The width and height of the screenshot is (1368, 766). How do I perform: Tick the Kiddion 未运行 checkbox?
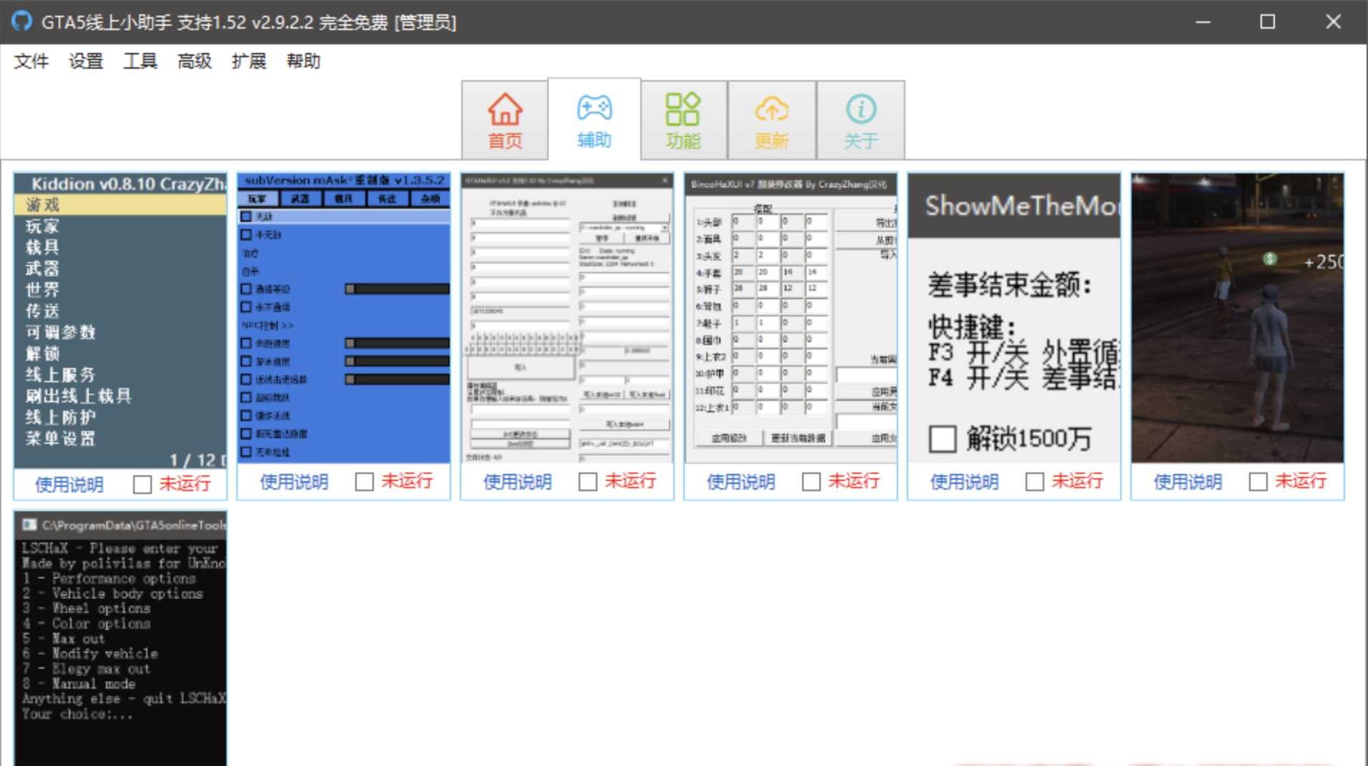(x=143, y=485)
